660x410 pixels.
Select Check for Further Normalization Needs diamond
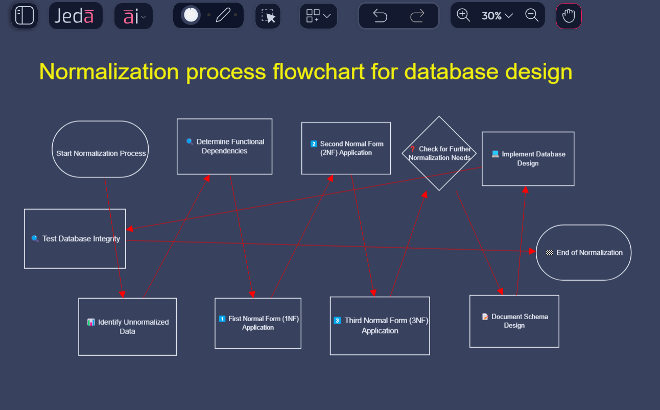(x=439, y=153)
